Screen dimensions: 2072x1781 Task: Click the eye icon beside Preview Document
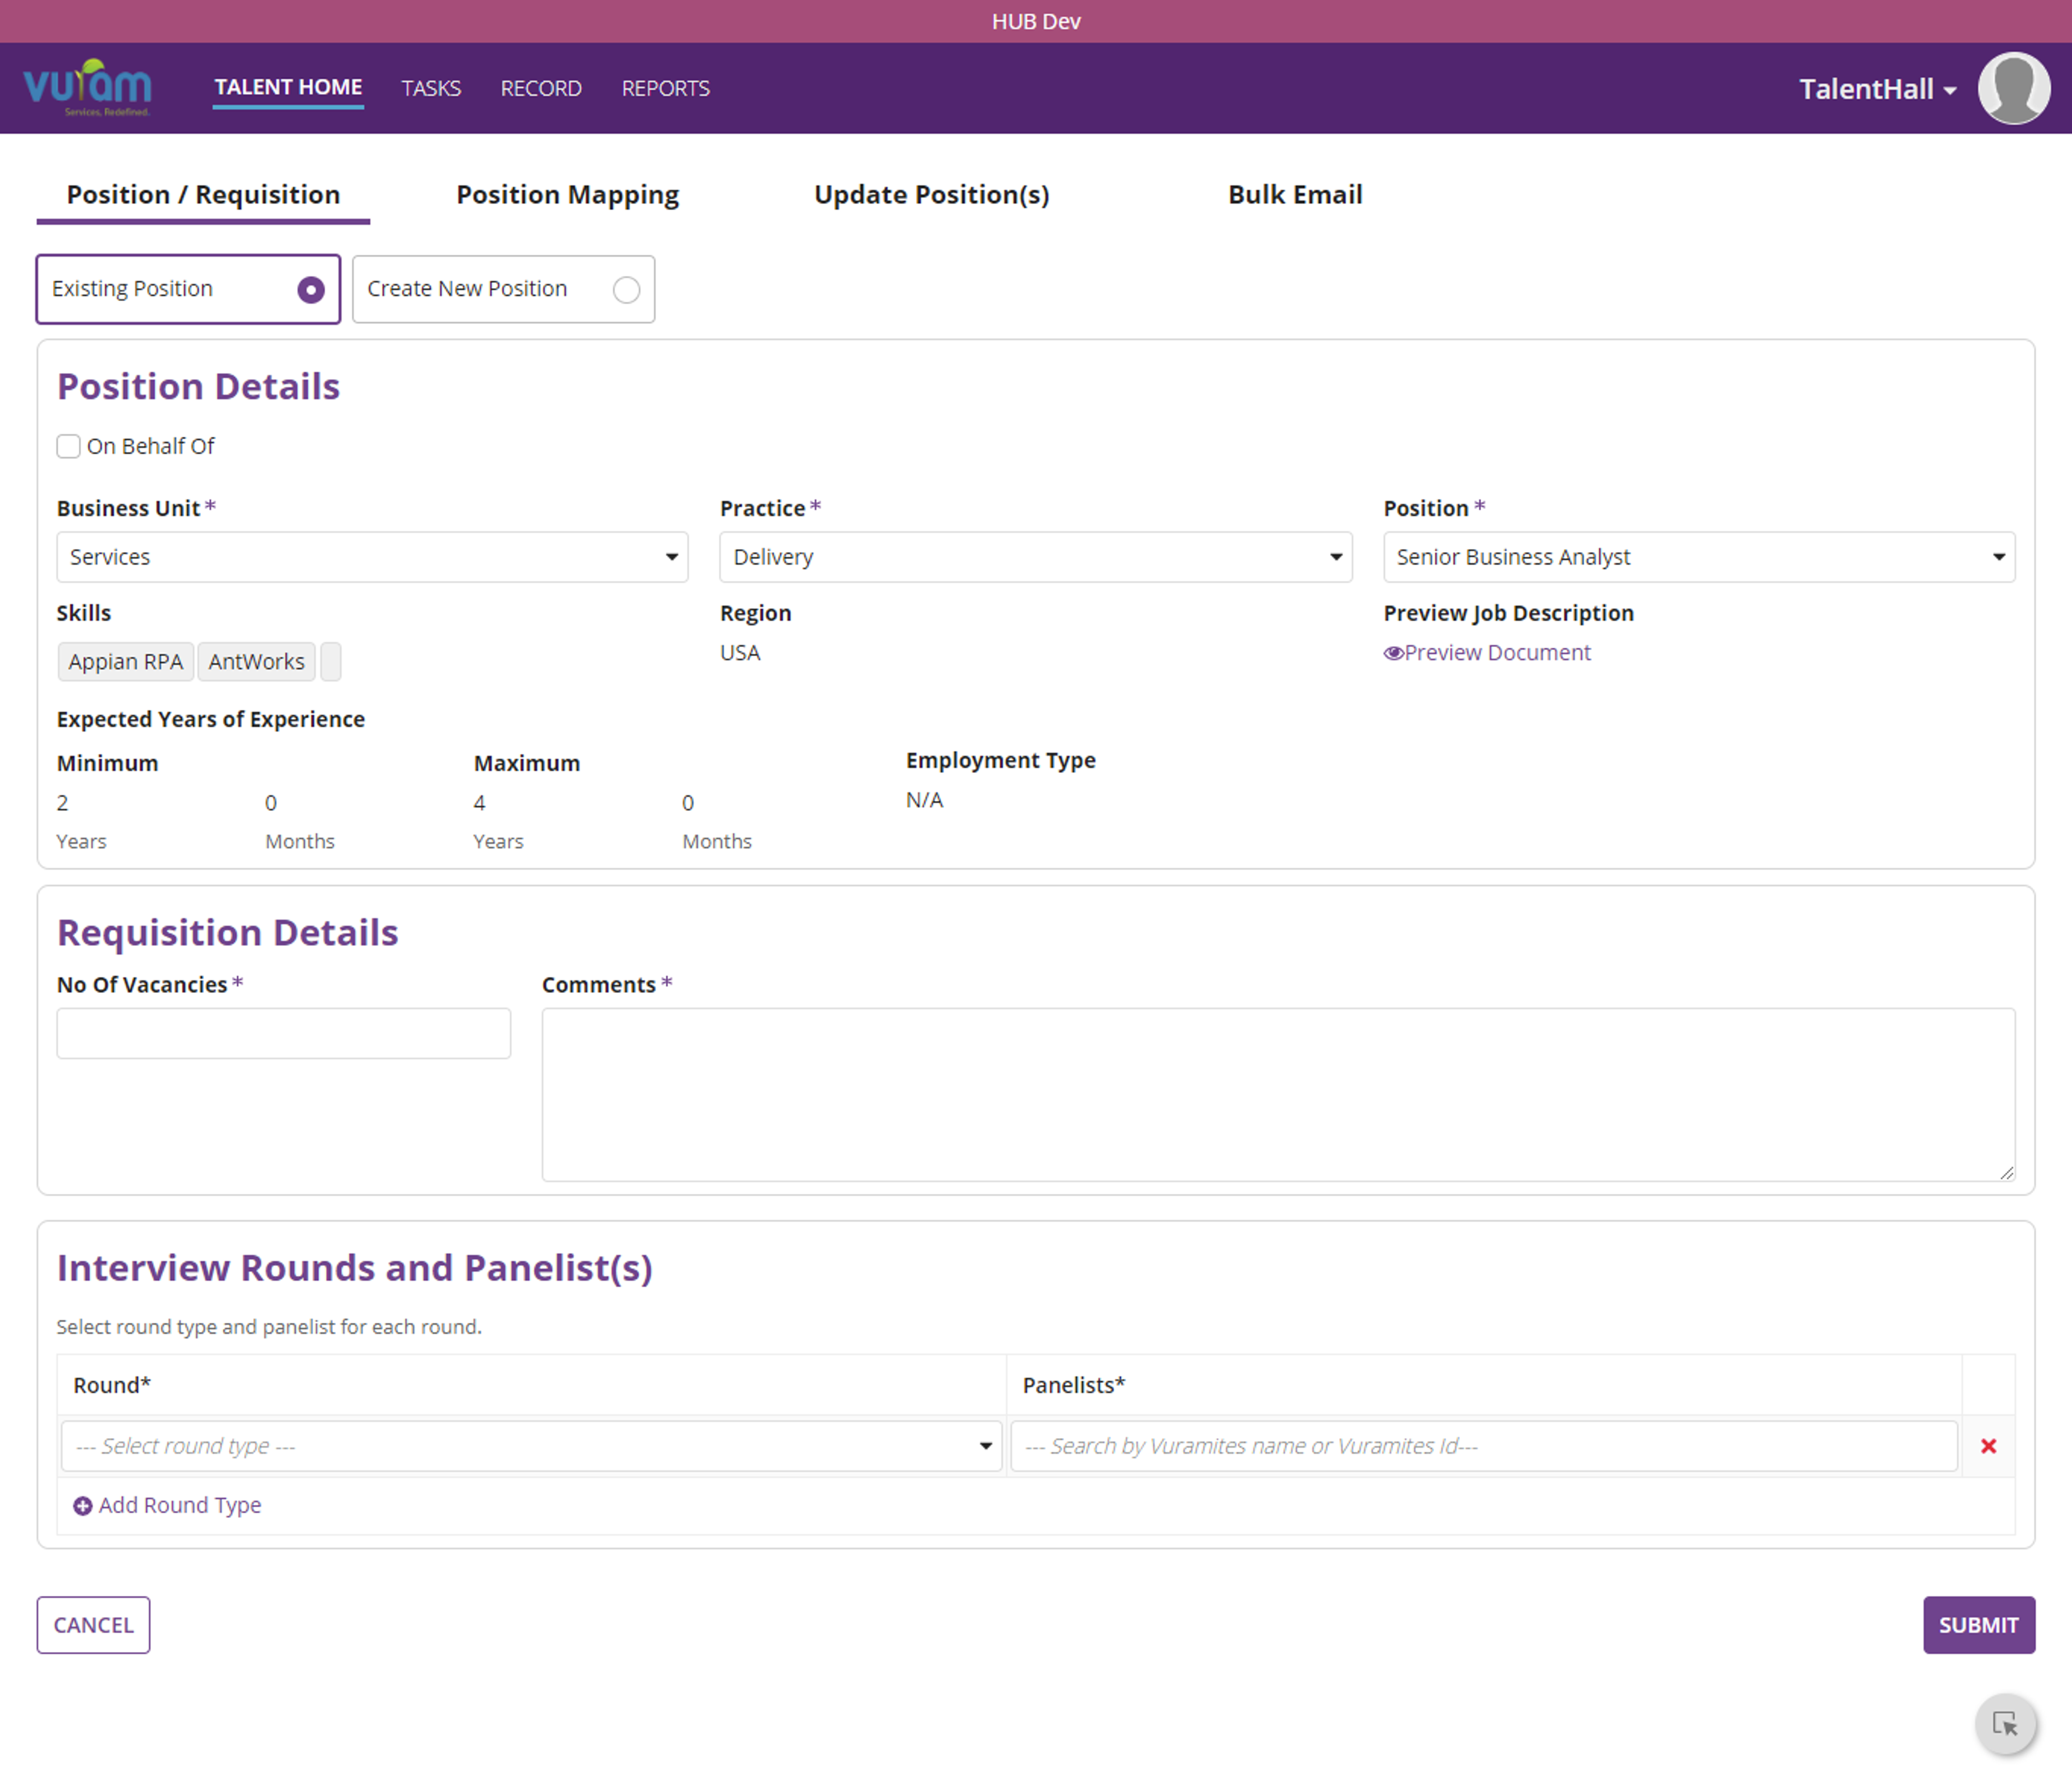(1393, 653)
